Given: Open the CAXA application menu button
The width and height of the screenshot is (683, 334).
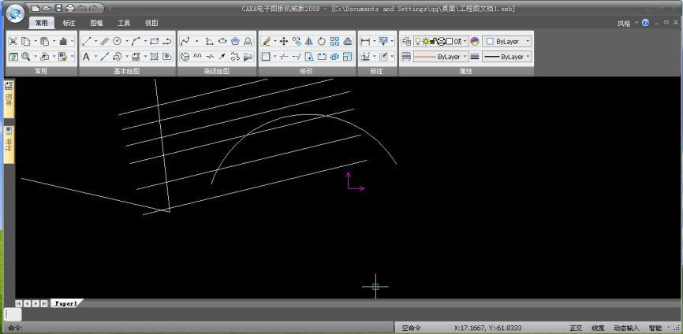Looking at the screenshot, I should (x=15, y=13).
